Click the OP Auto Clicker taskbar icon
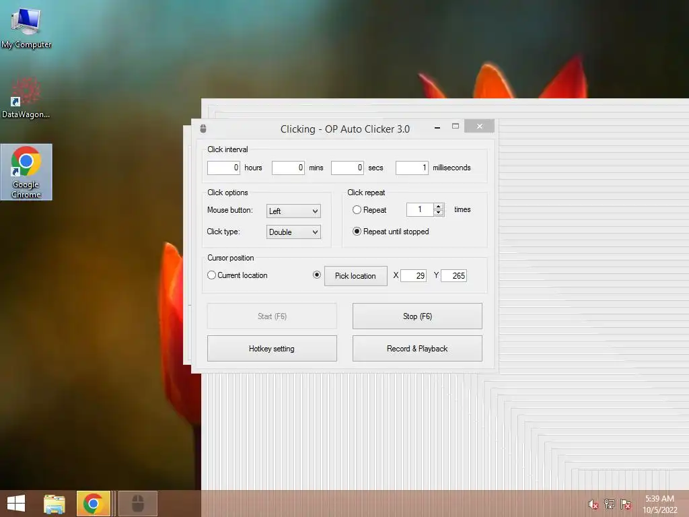 click(138, 504)
